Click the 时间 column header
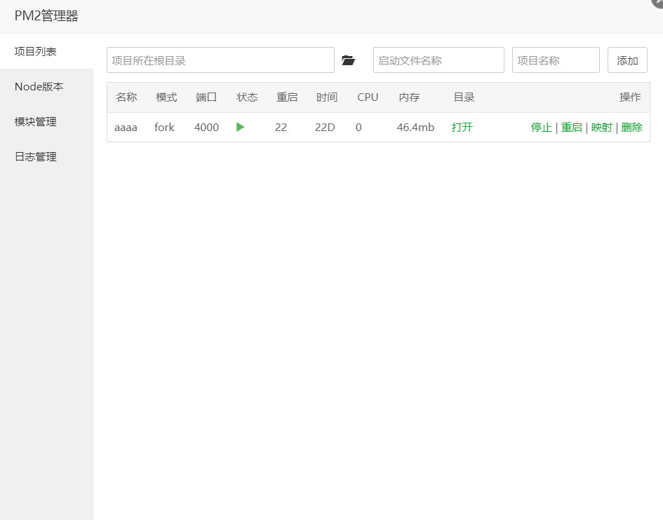Image resolution: width=663 pixels, height=520 pixels. (327, 97)
